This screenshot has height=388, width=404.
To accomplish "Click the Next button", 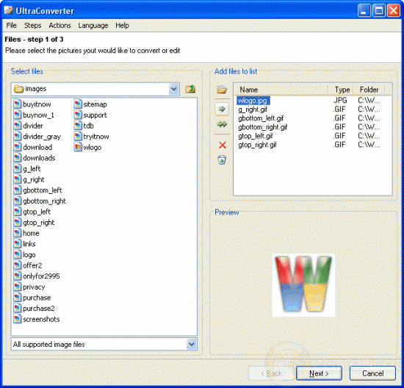I will point(319,373).
